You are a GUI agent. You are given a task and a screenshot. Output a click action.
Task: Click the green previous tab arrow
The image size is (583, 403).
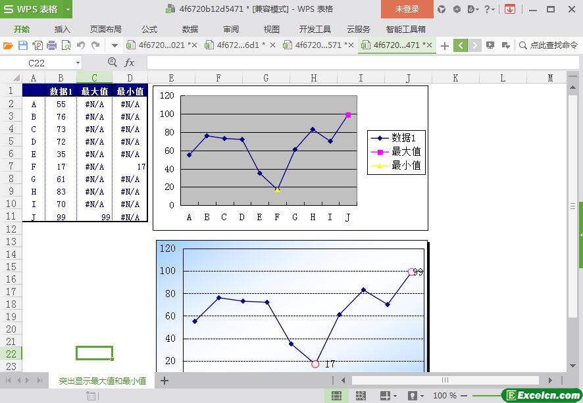click(461, 45)
